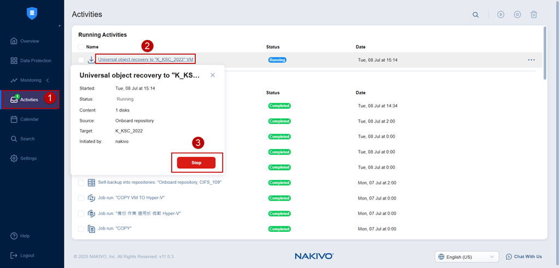
Task: Toggle select-all checkbox in Running Activities
Action: pos(81,47)
